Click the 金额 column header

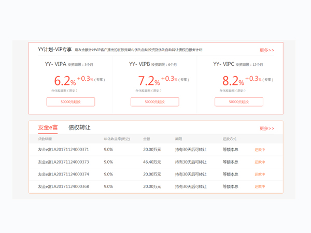[147, 139]
